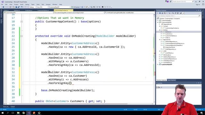
Task: Select DALFacade.cs in Solution Explorer
Action: click(167, 55)
